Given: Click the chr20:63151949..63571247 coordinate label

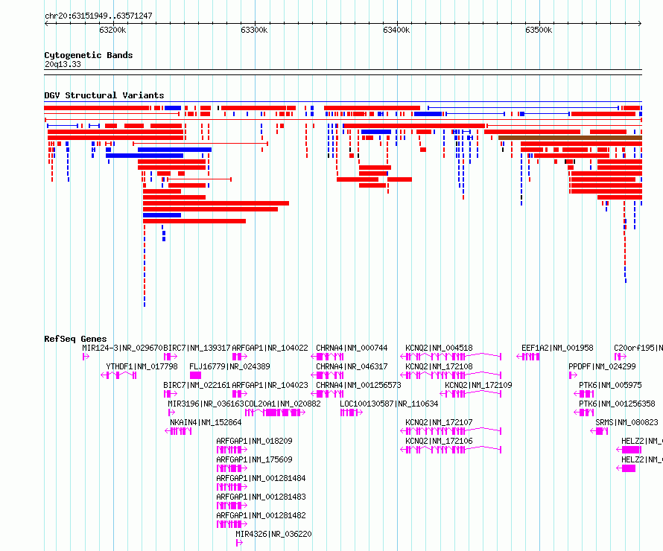Looking at the screenshot, I should click(98, 16).
